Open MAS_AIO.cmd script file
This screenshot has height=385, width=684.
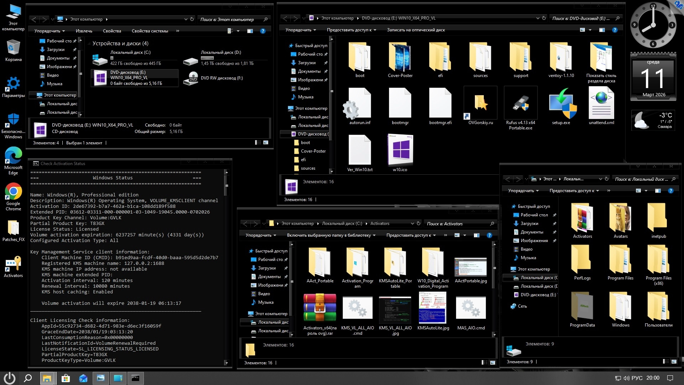click(x=471, y=308)
